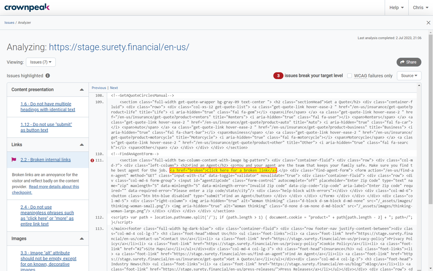Click the source pane scroll up arrow

tap(419, 86)
